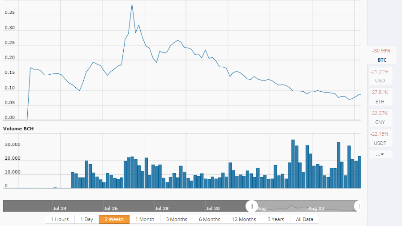Click the active 2 Weeks range button
This screenshot has width=402, height=226.
tap(114, 219)
